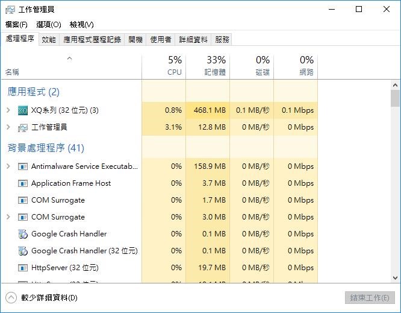Screen dimensions: 401x313
Task: Click the Google Crash Handler (32 位元) icon
Action: 23,251
